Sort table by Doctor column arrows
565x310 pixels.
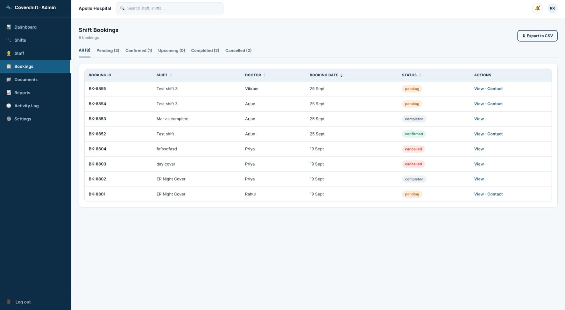pos(264,75)
